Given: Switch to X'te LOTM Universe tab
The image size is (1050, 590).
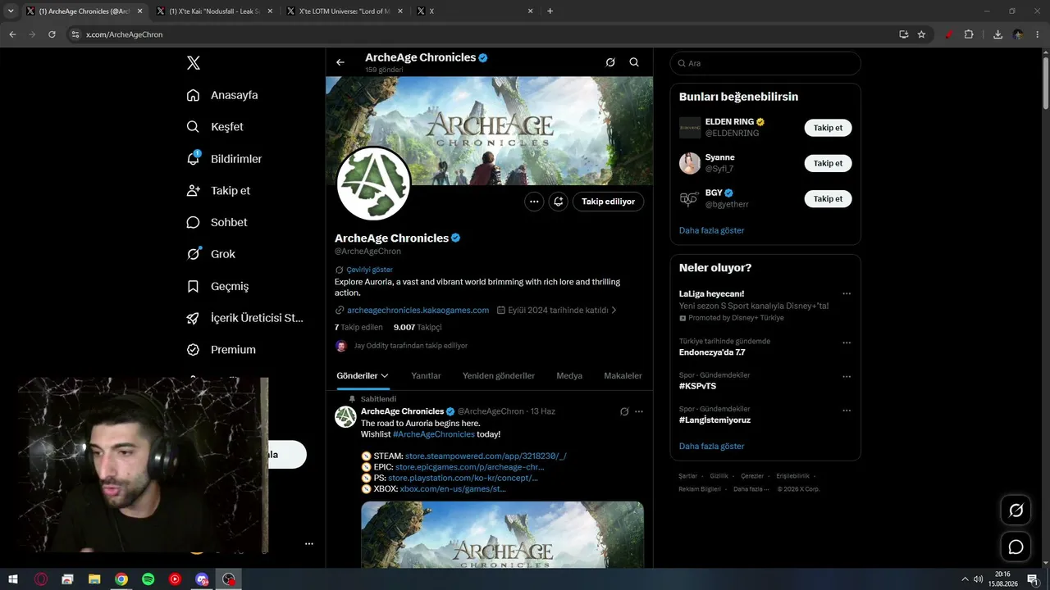Looking at the screenshot, I should click(x=344, y=11).
